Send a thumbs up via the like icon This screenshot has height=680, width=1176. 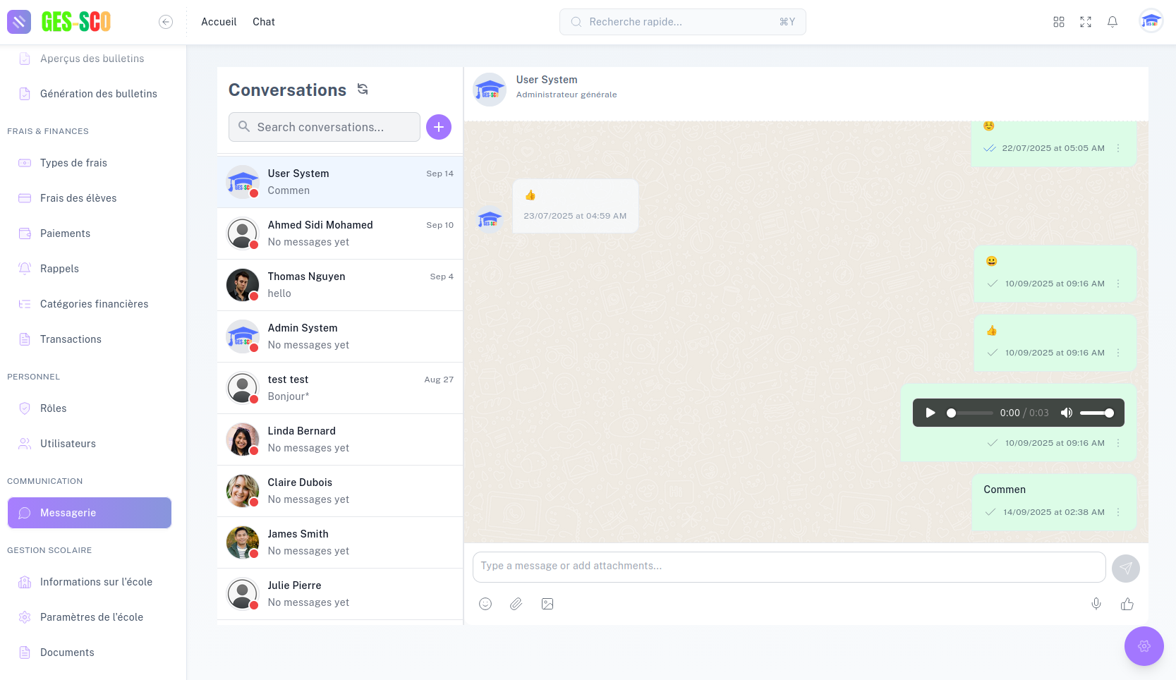[1126, 604]
